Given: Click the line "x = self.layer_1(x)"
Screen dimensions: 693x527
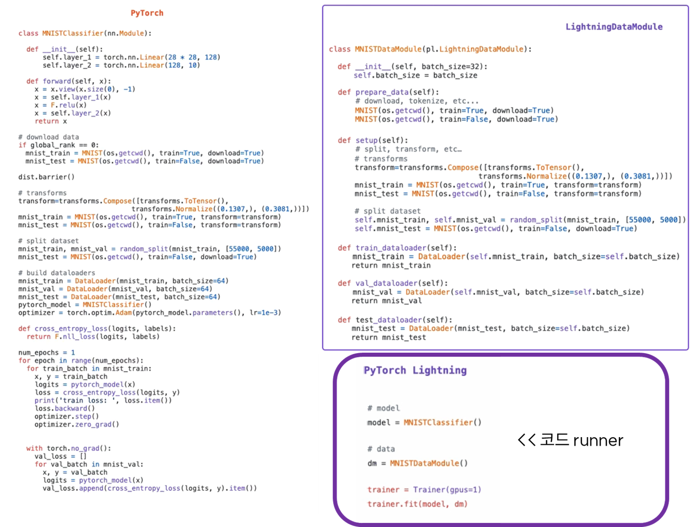Looking at the screenshot, I should 73,97.
